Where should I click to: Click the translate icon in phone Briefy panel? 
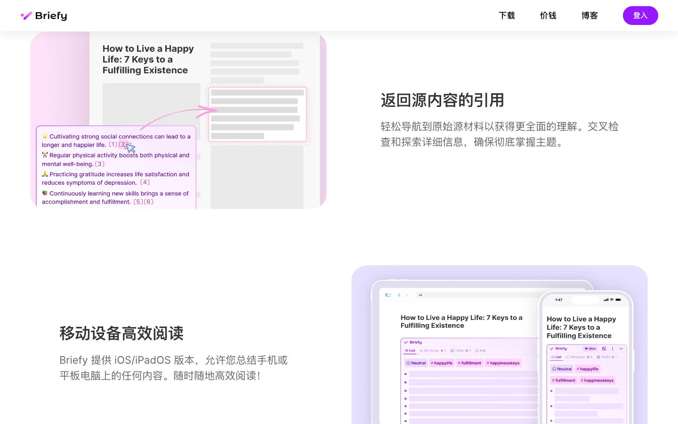[x=604, y=349]
